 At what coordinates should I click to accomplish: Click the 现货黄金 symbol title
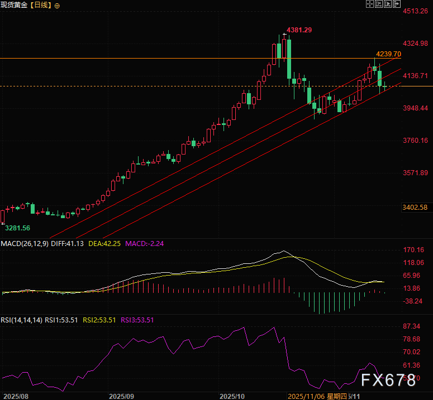click(15, 5)
